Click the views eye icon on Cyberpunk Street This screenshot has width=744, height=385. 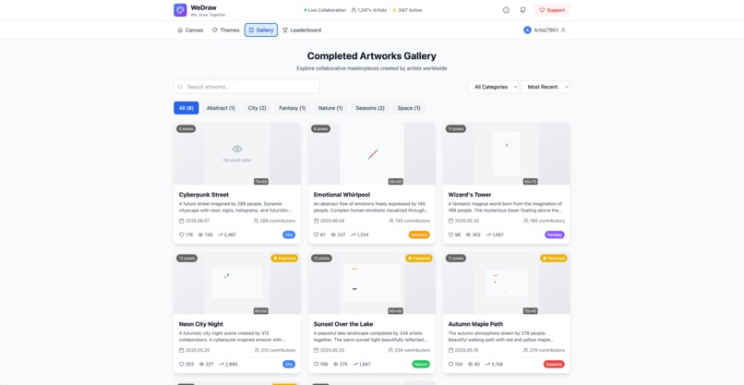[200, 235]
